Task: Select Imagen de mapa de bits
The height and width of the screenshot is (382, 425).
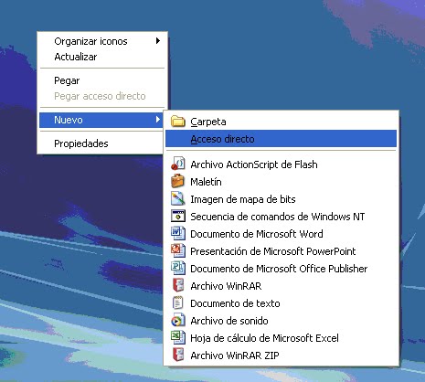Action: point(281,199)
